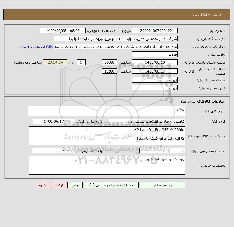This screenshot has width=234, height=227.
Task: Click the label استان محل تحویل
Action: click(x=211, y=80)
